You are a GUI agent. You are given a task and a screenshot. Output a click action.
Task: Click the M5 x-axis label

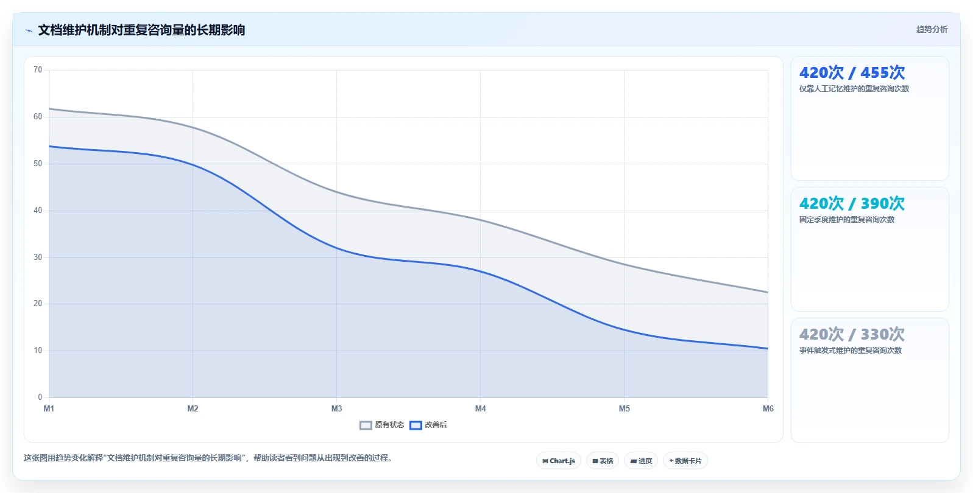[x=624, y=408]
